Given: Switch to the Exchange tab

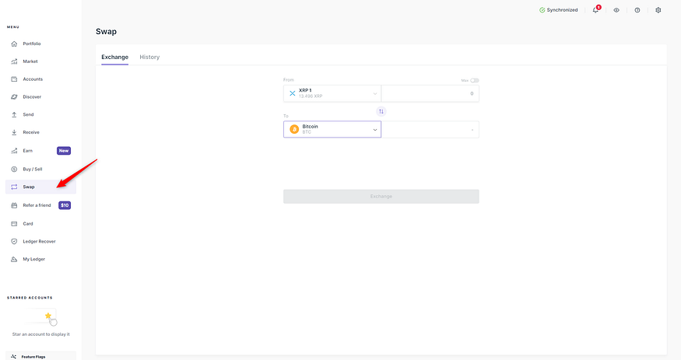Looking at the screenshot, I should (x=114, y=57).
